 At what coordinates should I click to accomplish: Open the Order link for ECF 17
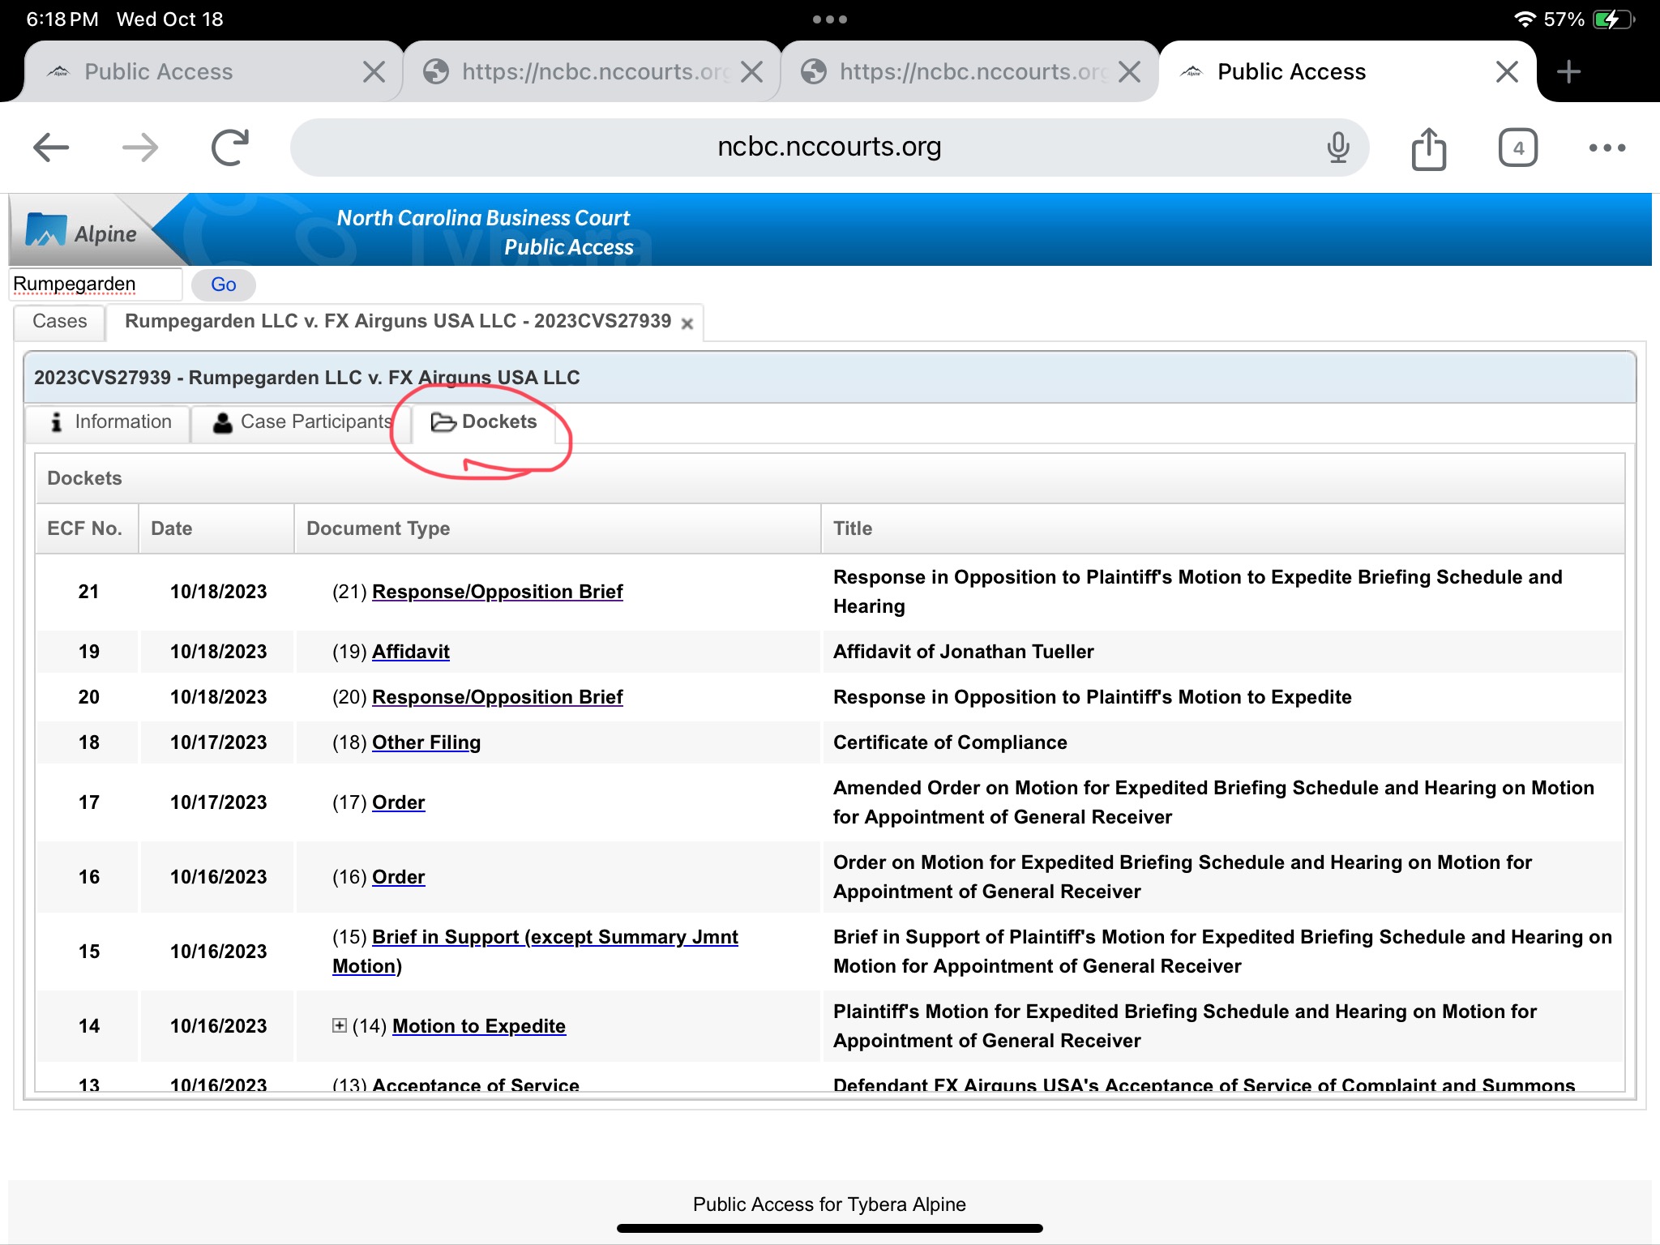coord(398,802)
